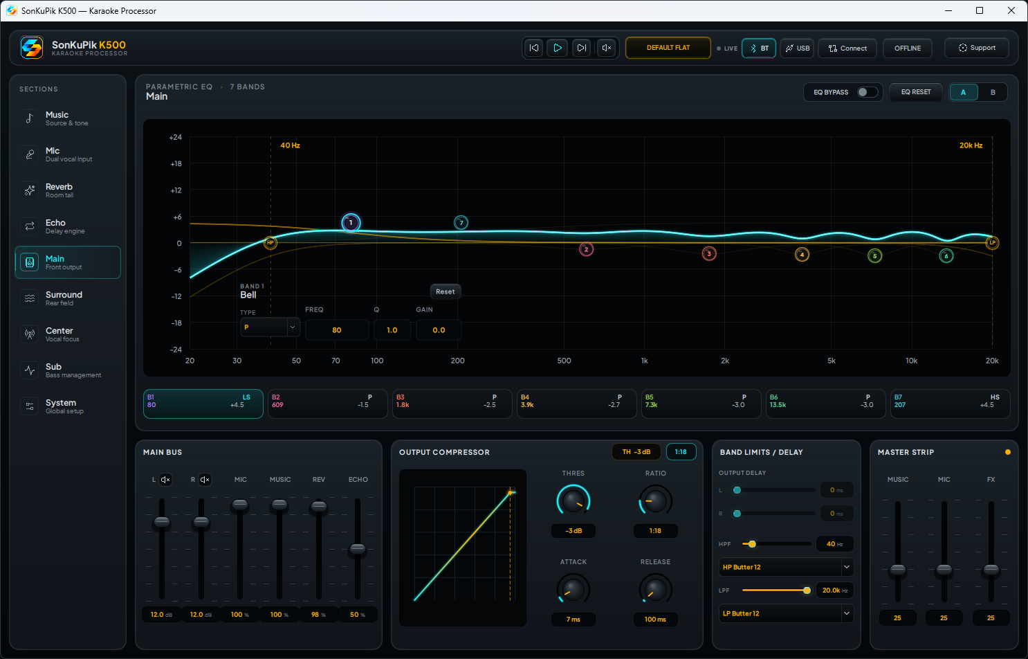1028x659 pixels.
Task: Click the HPF value field showing 40 Hz
Action: [835, 544]
